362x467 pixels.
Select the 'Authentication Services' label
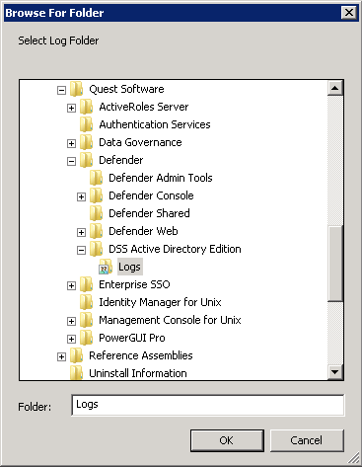[x=155, y=124]
